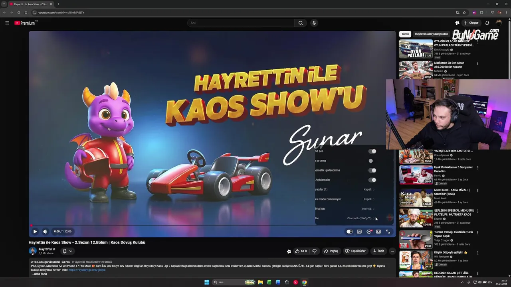Click the search magnifier button
The image size is (511, 287).
301,23
